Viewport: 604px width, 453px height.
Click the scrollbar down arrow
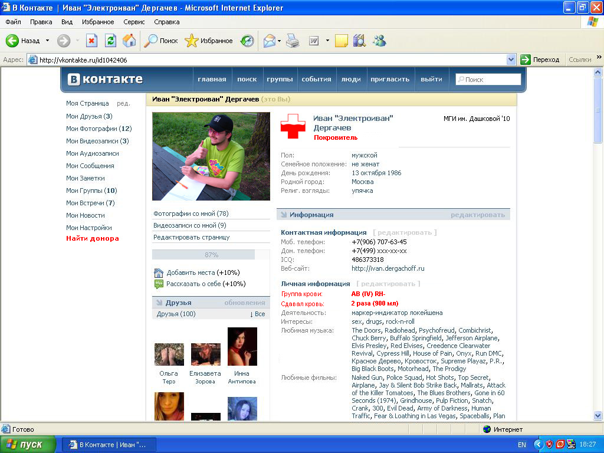click(x=598, y=415)
